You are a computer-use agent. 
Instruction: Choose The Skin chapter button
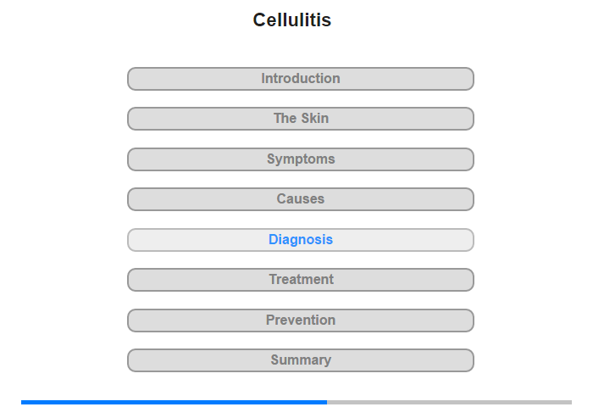tap(301, 119)
